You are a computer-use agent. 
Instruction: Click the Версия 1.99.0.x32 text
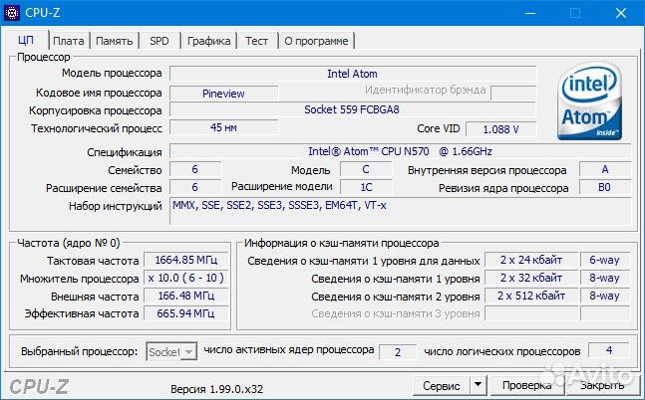pos(216,389)
